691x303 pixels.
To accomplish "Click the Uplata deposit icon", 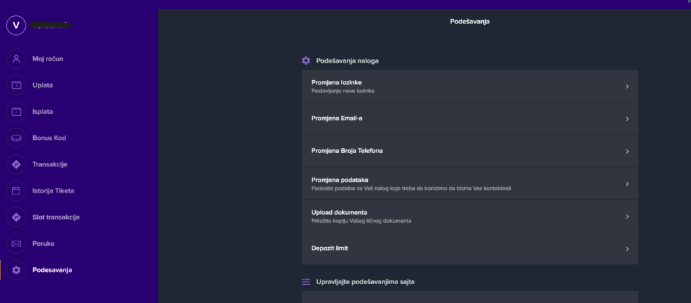I will (x=16, y=86).
